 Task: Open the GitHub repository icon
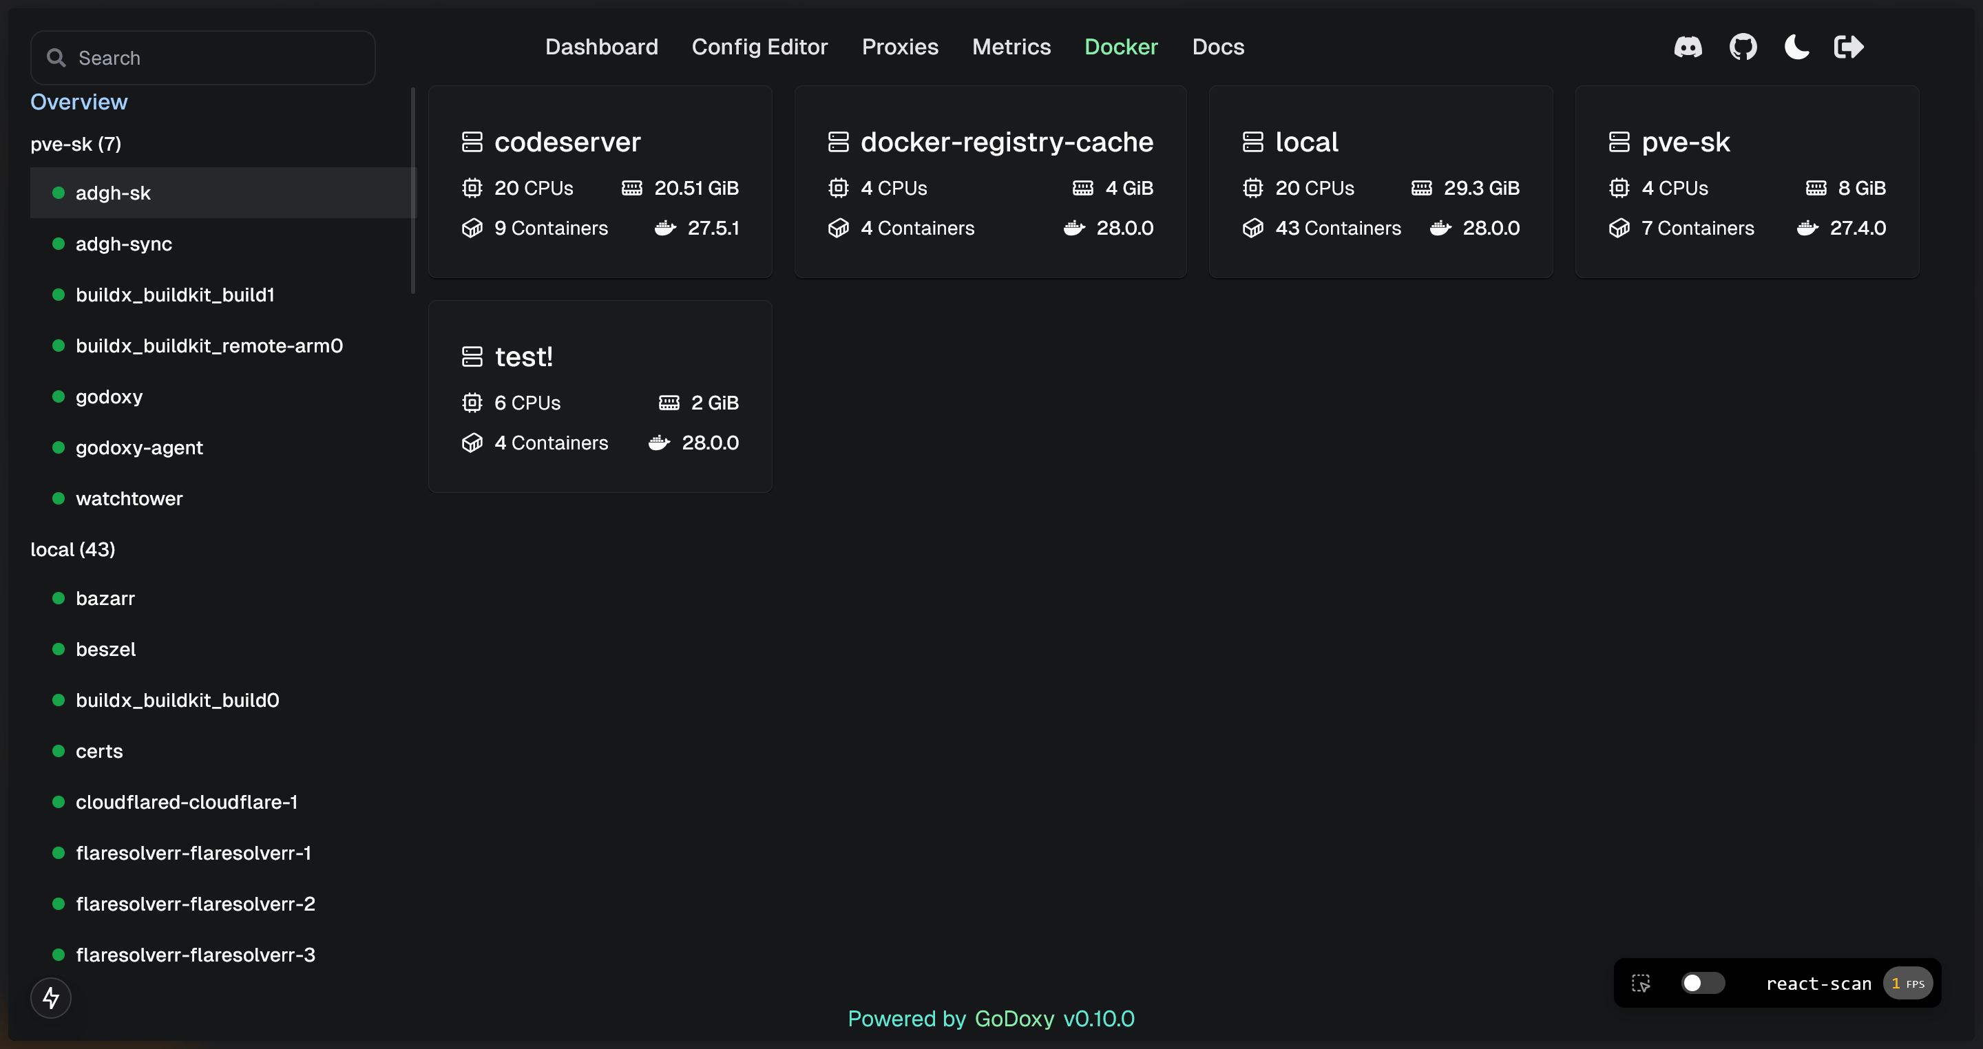click(x=1743, y=46)
